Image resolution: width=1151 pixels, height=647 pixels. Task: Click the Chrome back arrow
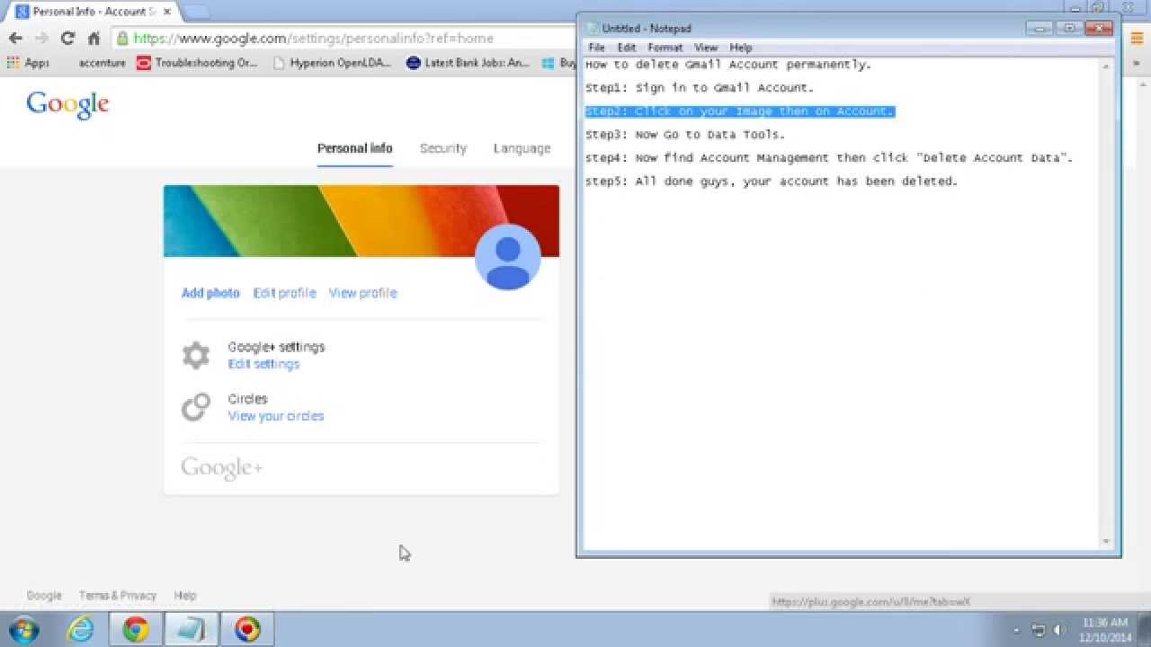click(x=15, y=38)
